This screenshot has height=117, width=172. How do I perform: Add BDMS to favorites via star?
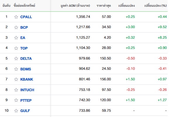(x=16, y=69)
